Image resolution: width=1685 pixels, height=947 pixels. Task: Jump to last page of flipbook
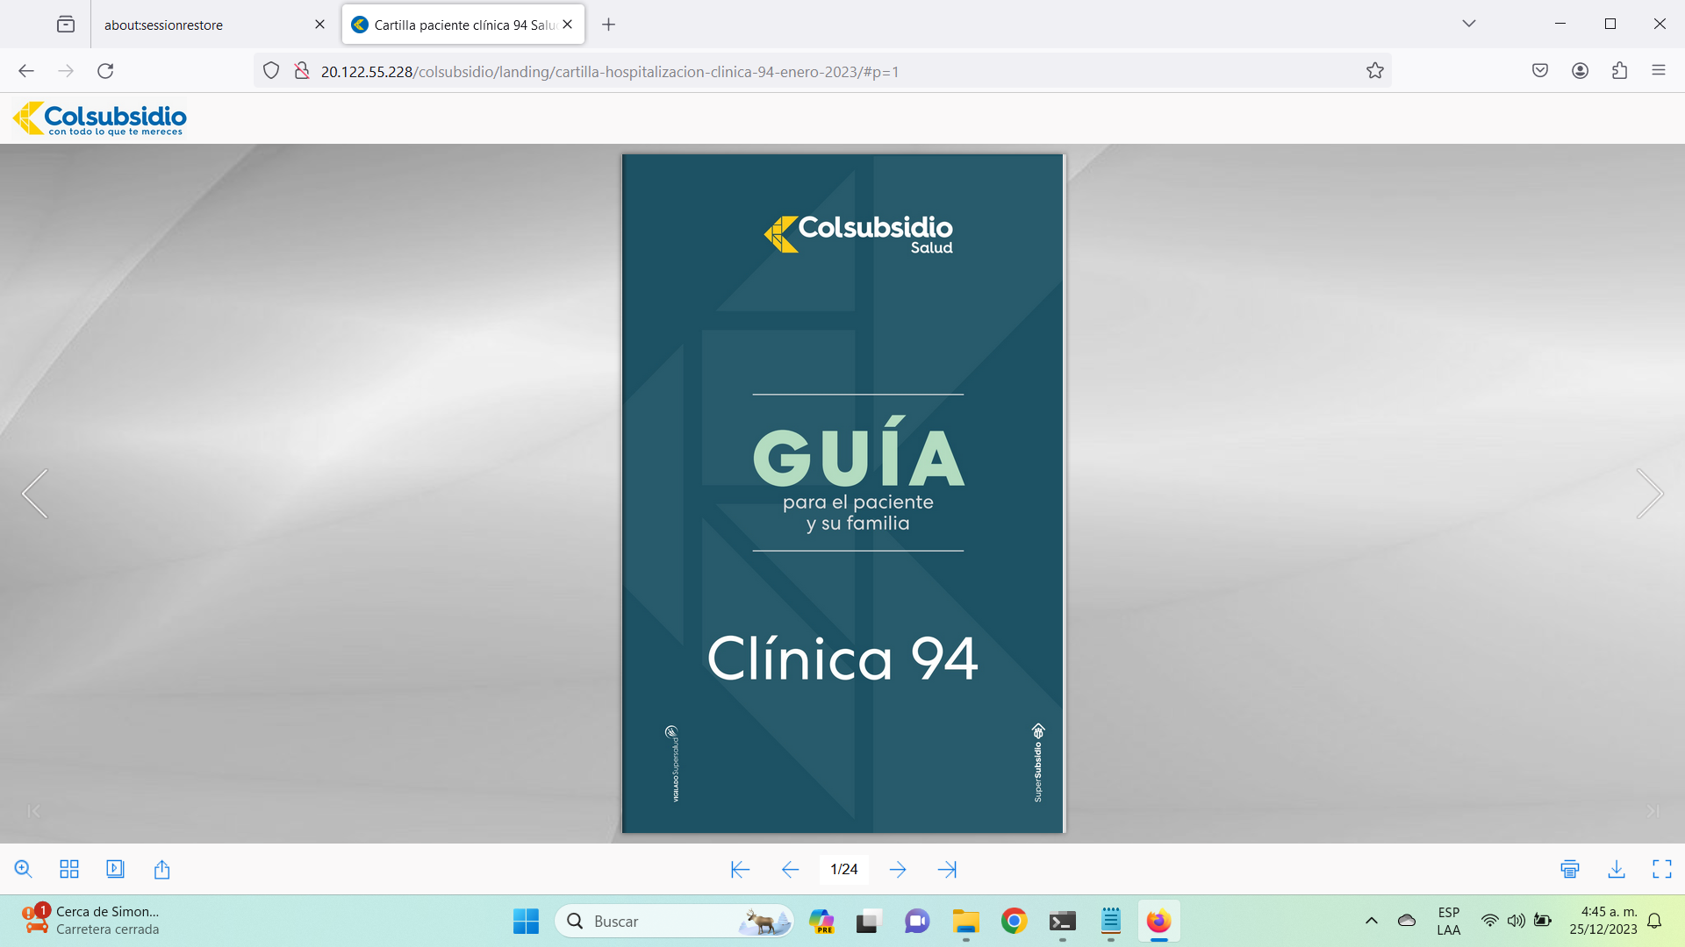click(947, 869)
